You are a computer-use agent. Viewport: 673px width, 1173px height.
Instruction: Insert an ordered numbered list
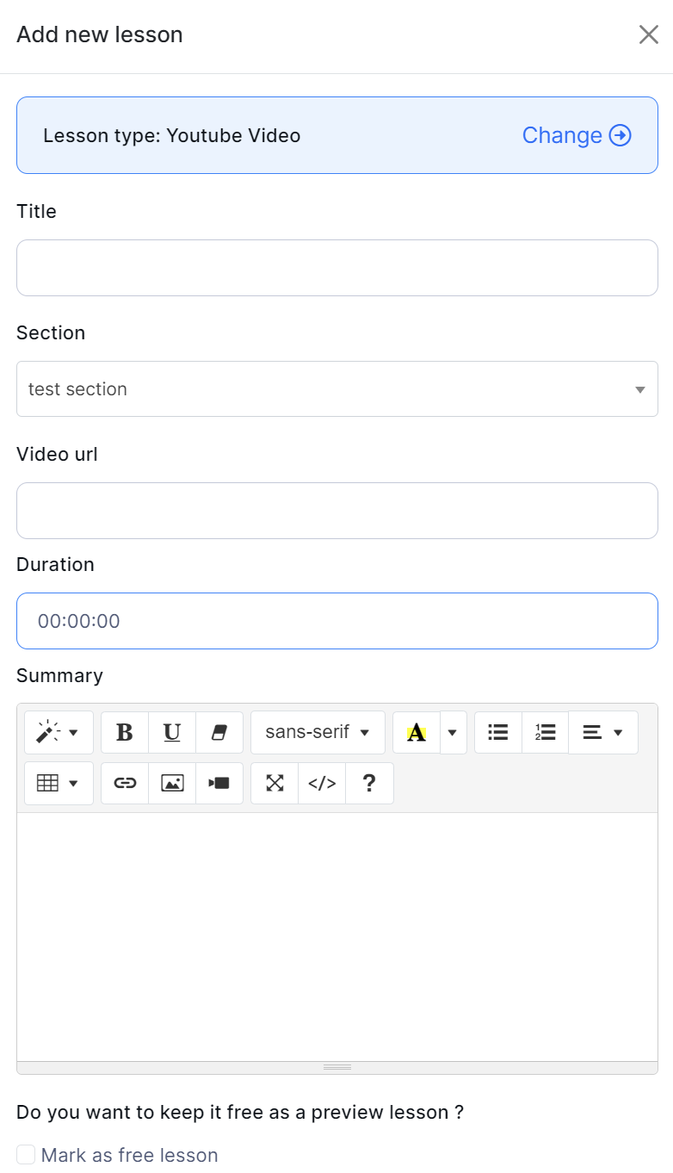545,732
